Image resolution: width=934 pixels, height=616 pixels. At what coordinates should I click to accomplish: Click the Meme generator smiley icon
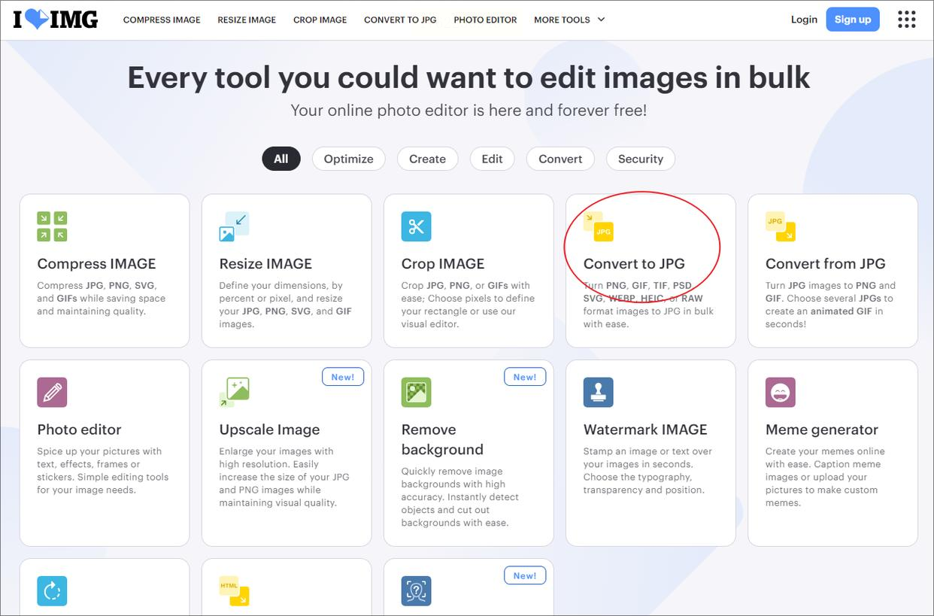(x=781, y=393)
